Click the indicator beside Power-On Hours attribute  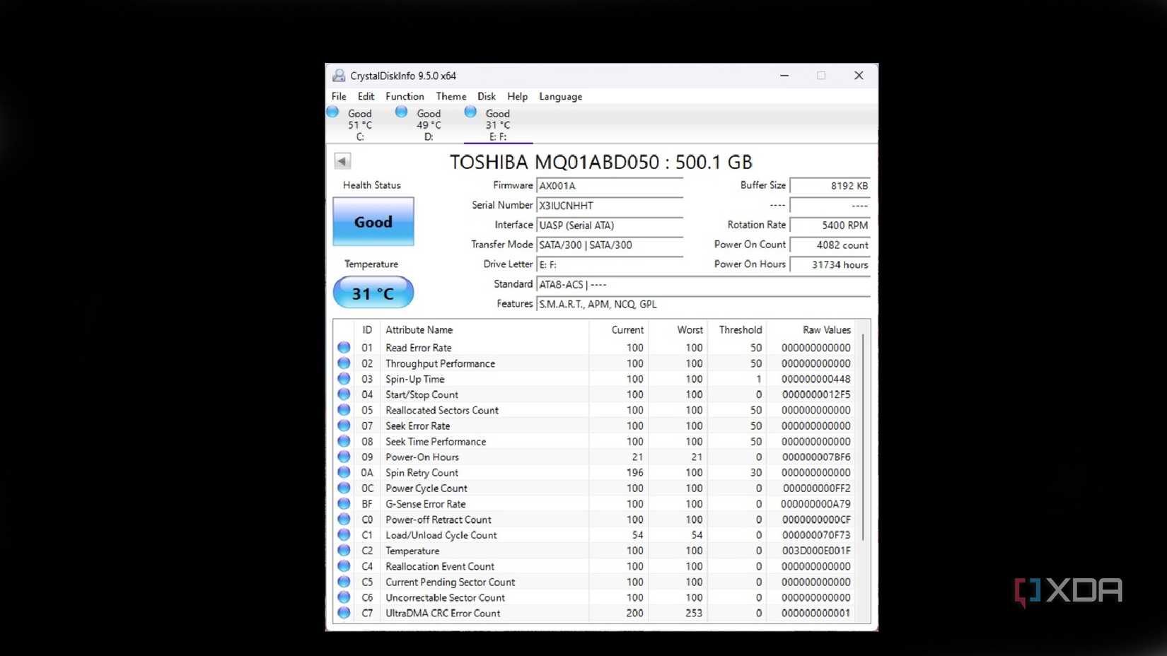click(x=344, y=457)
